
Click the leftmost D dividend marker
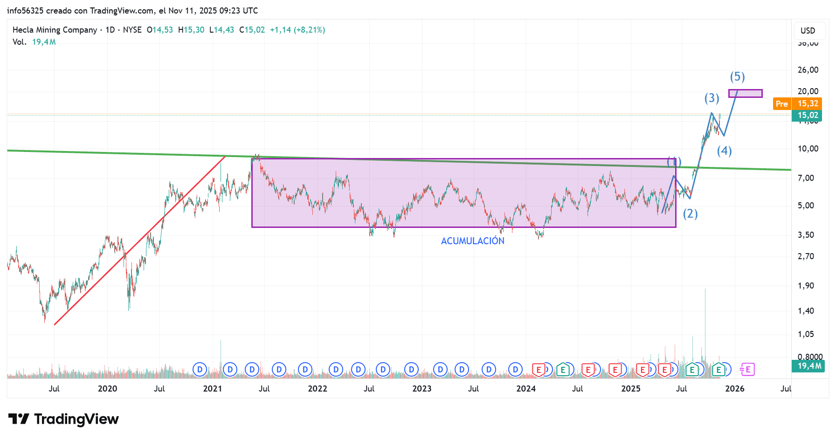[x=200, y=370]
